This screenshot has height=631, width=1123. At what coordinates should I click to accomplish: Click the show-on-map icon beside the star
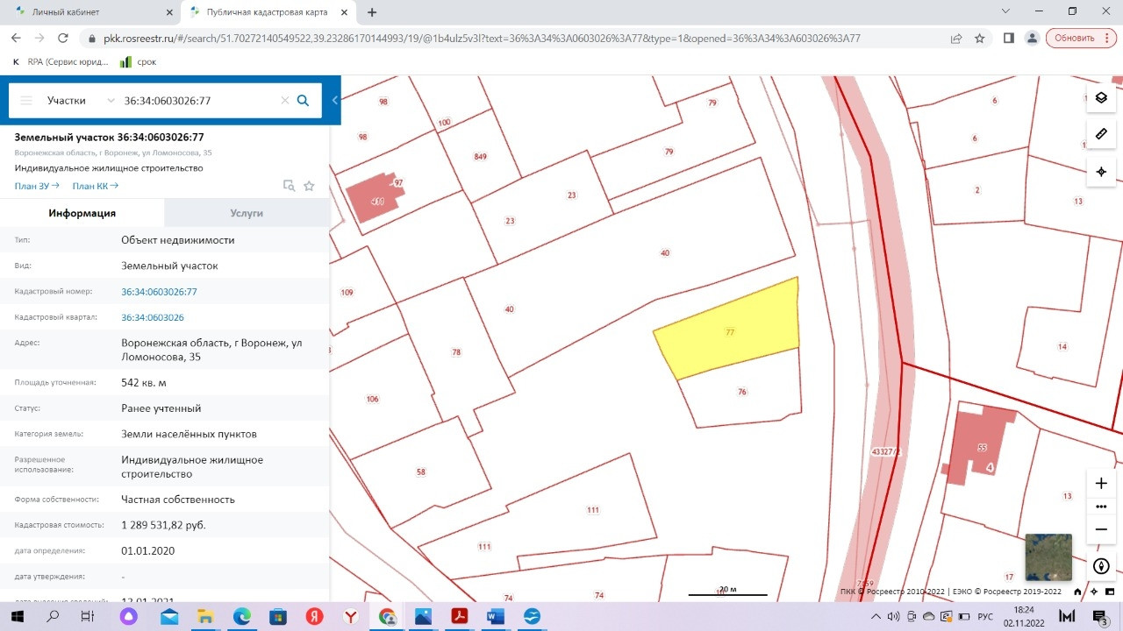click(289, 186)
